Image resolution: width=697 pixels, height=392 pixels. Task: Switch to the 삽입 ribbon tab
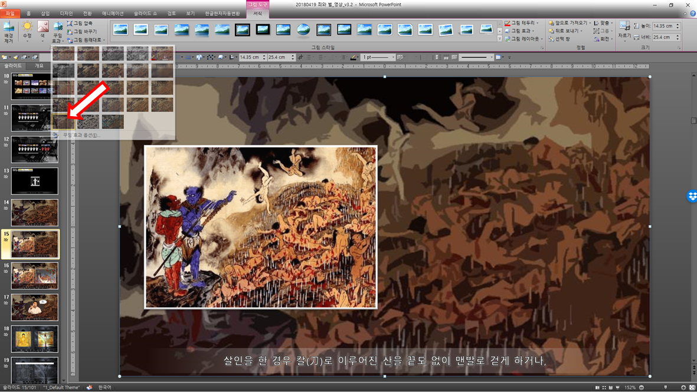pos(45,14)
